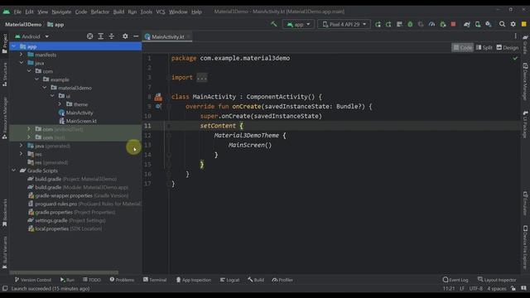Click the 4 spaces indent setting
530x298 pixels.
point(497,288)
